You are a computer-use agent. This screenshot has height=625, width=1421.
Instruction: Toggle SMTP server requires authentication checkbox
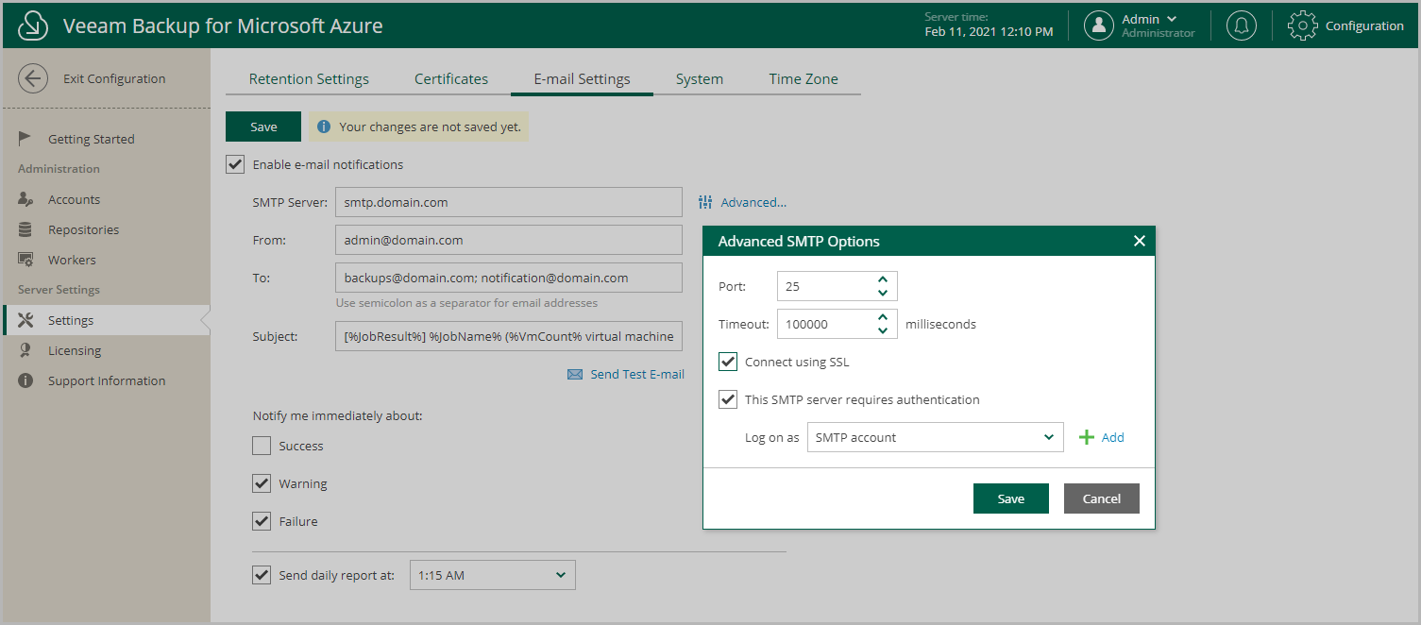tap(728, 399)
